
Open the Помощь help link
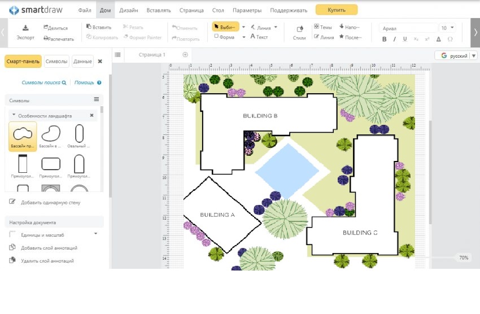coord(84,82)
